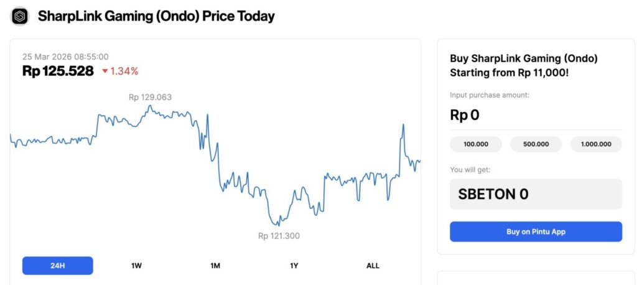This screenshot has width=637, height=285.
Task: Select the 24H chart range
Action: [x=57, y=266]
